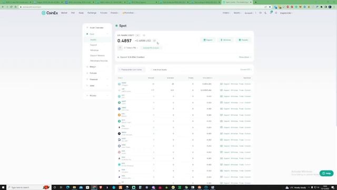337x190 pixels.
Task: Select Withdraw in sidebar
Action: click(x=94, y=50)
